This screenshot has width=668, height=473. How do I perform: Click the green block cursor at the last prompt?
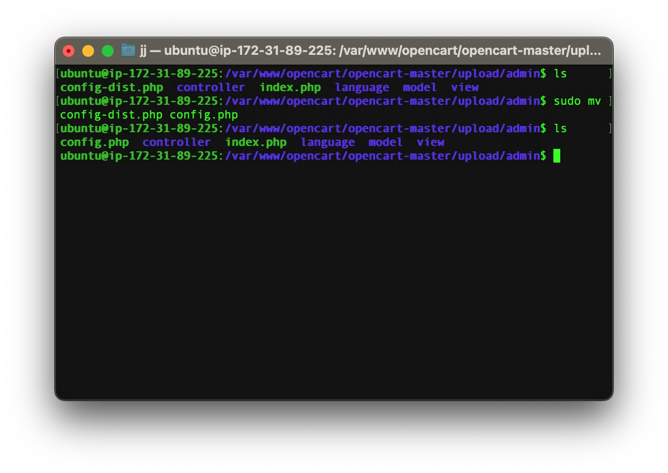click(x=557, y=156)
